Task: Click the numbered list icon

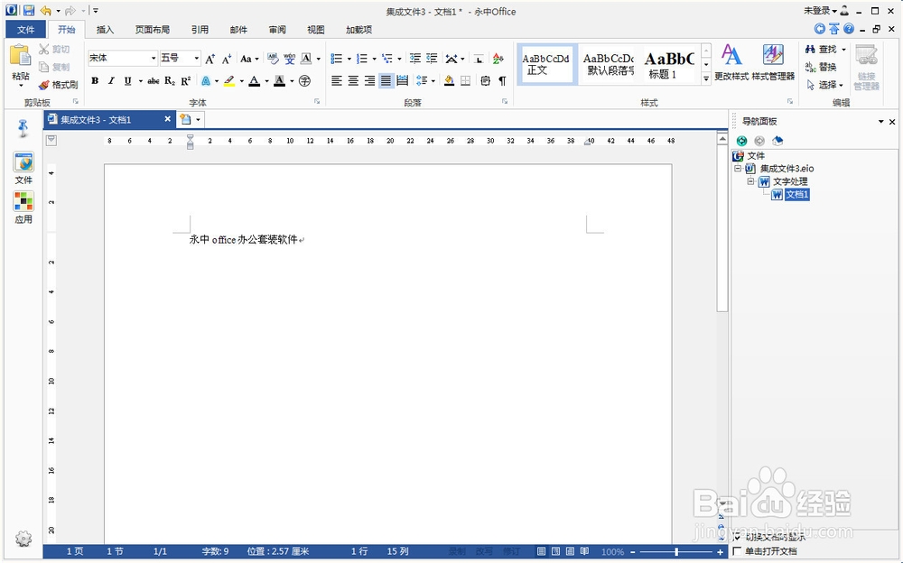Action: point(362,58)
